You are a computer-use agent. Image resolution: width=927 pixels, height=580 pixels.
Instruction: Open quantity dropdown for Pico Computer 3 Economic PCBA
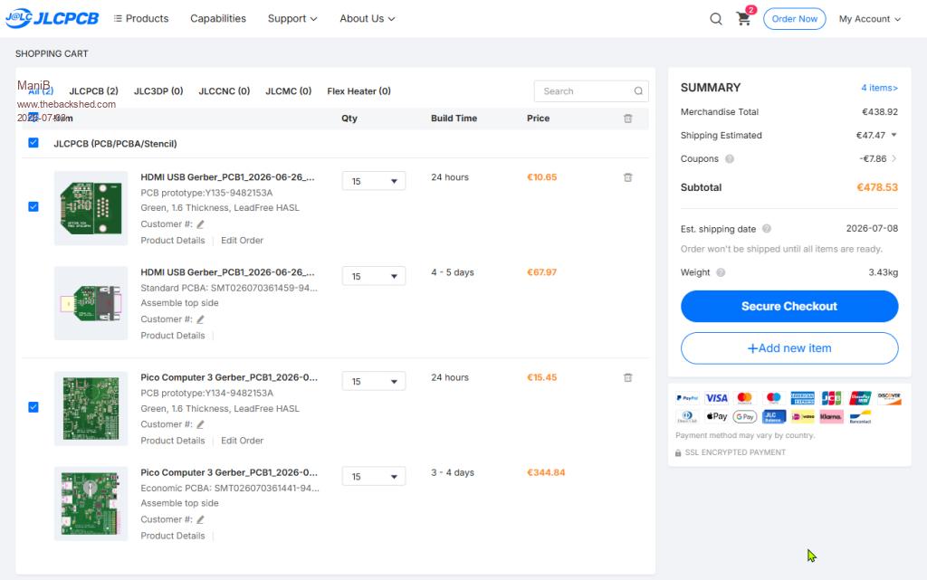(x=374, y=477)
